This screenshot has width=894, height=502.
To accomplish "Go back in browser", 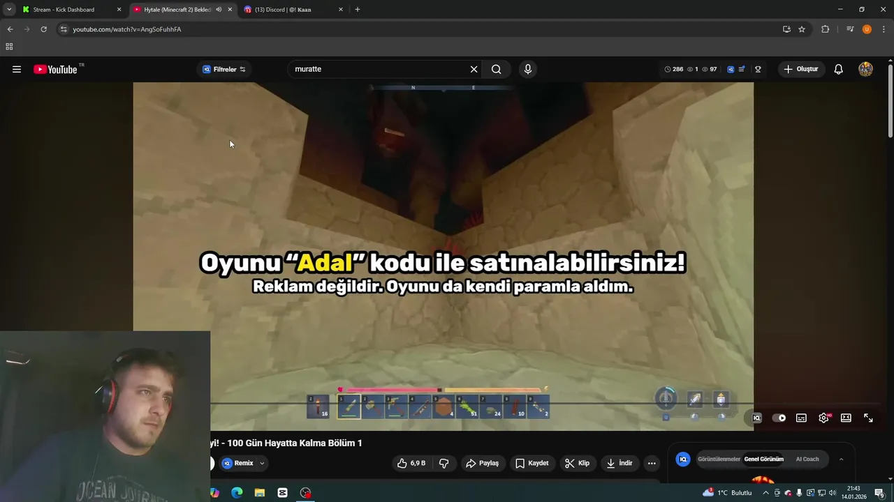I will [x=10, y=29].
